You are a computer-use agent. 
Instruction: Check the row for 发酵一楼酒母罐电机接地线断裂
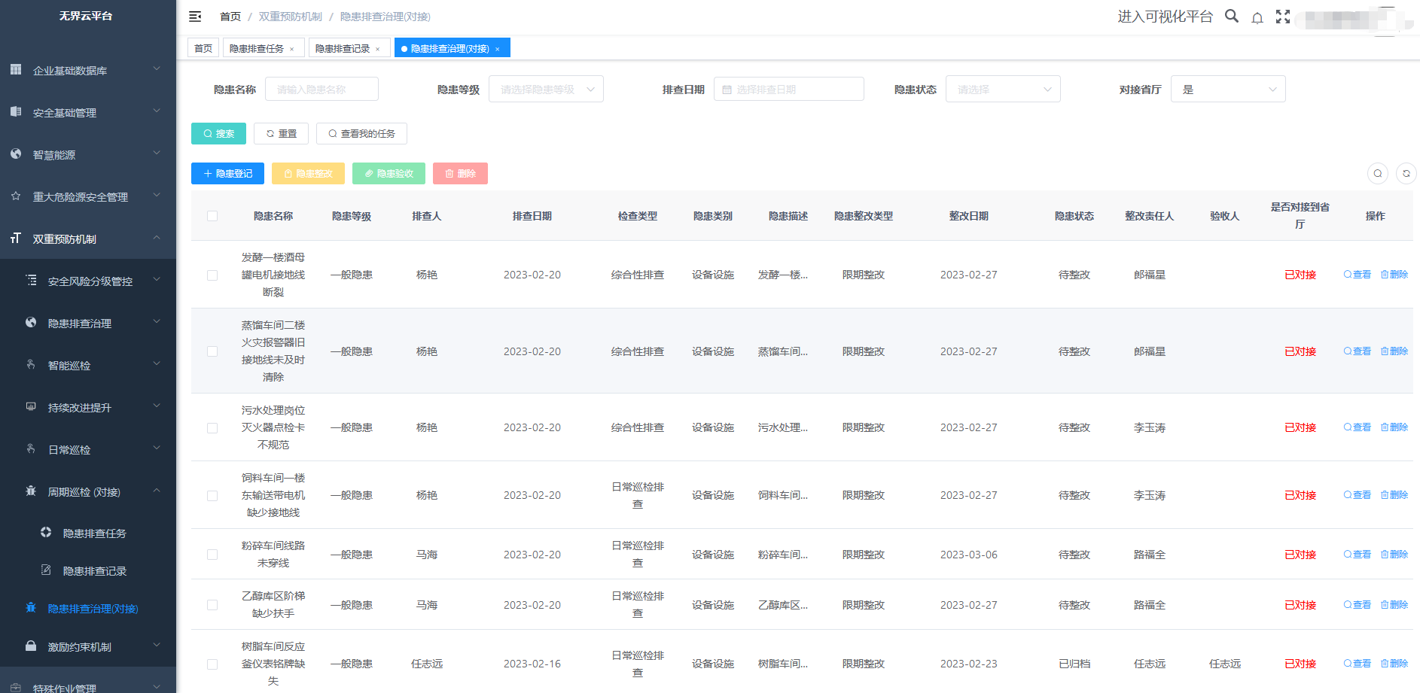[212, 275]
